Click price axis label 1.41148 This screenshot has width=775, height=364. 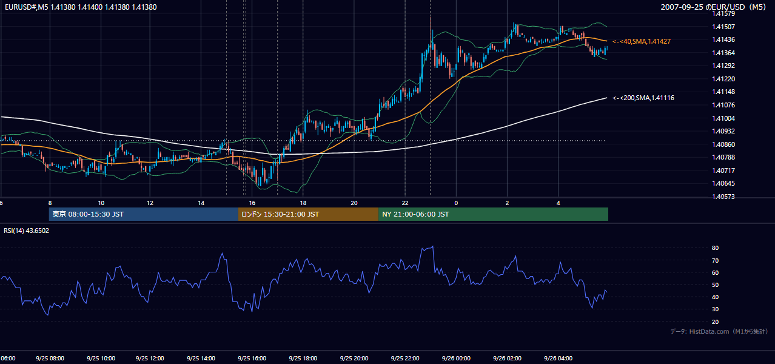tap(722, 92)
